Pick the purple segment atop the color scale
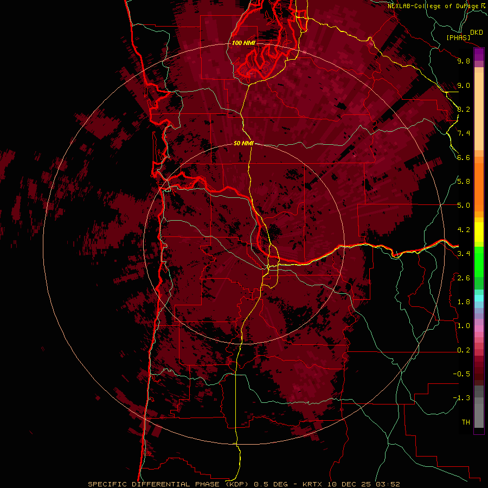The image size is (488, 488). pos(479,54)
